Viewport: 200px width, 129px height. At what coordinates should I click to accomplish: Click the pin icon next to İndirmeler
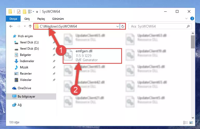point(54,61)
